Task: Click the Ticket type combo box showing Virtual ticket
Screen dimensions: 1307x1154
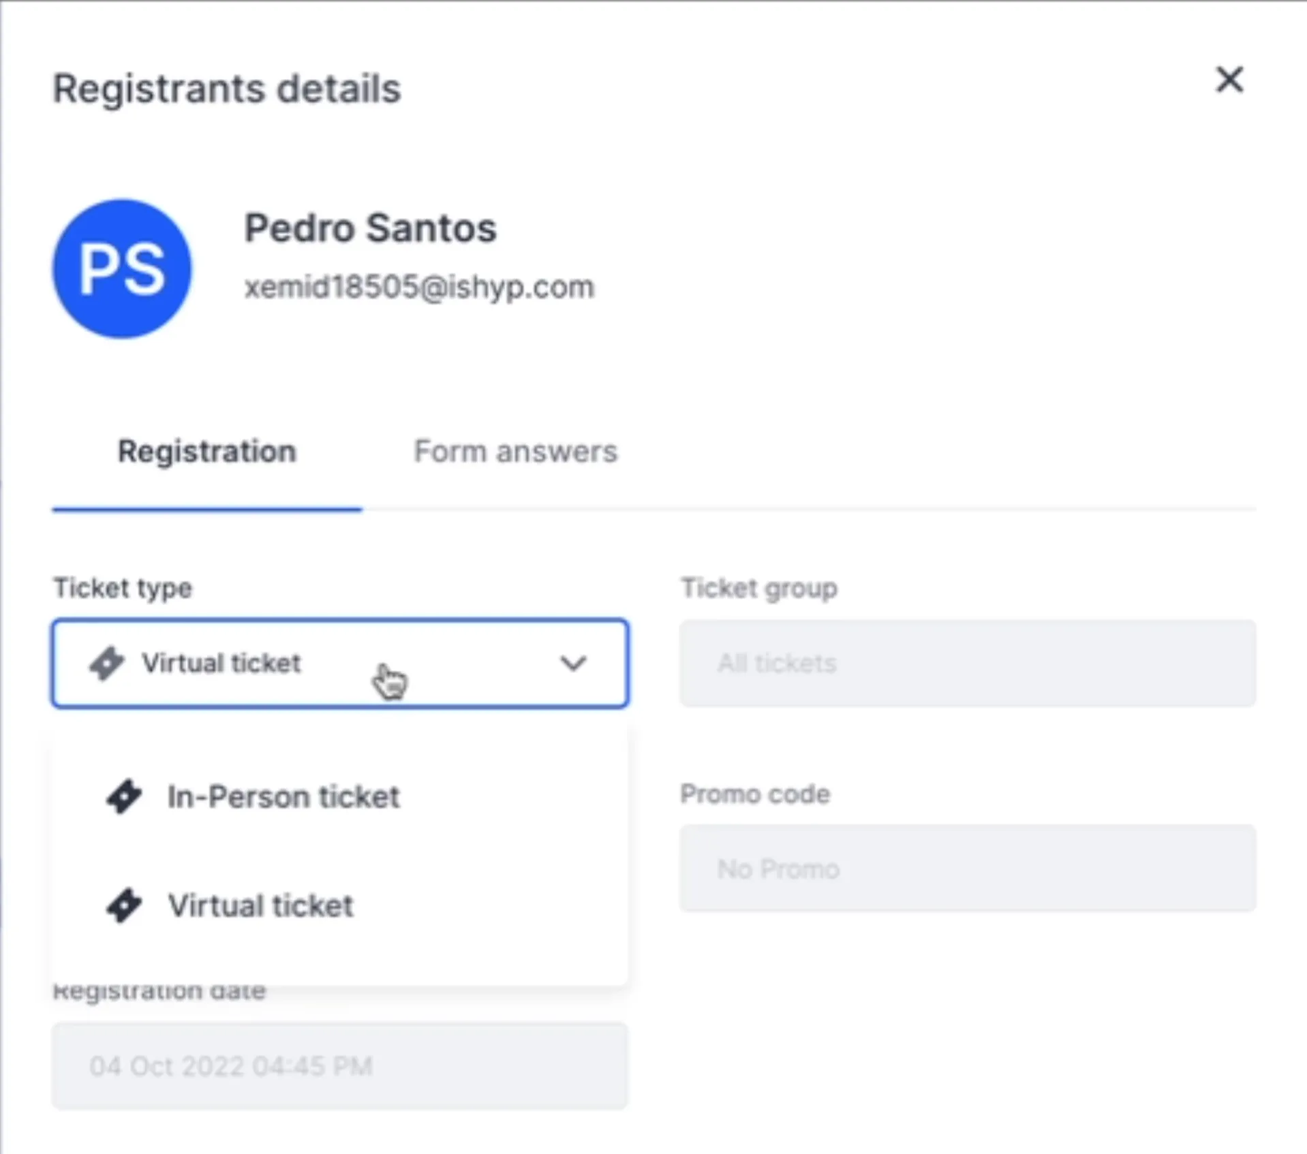Action: point(339,663)
